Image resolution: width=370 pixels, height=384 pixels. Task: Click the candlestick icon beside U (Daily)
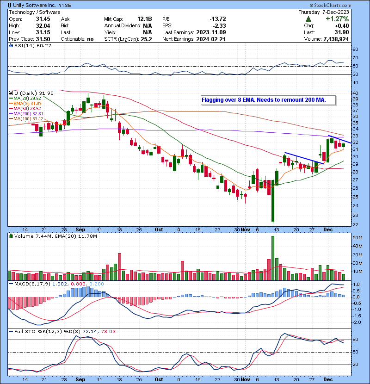(x=11, y=93)
